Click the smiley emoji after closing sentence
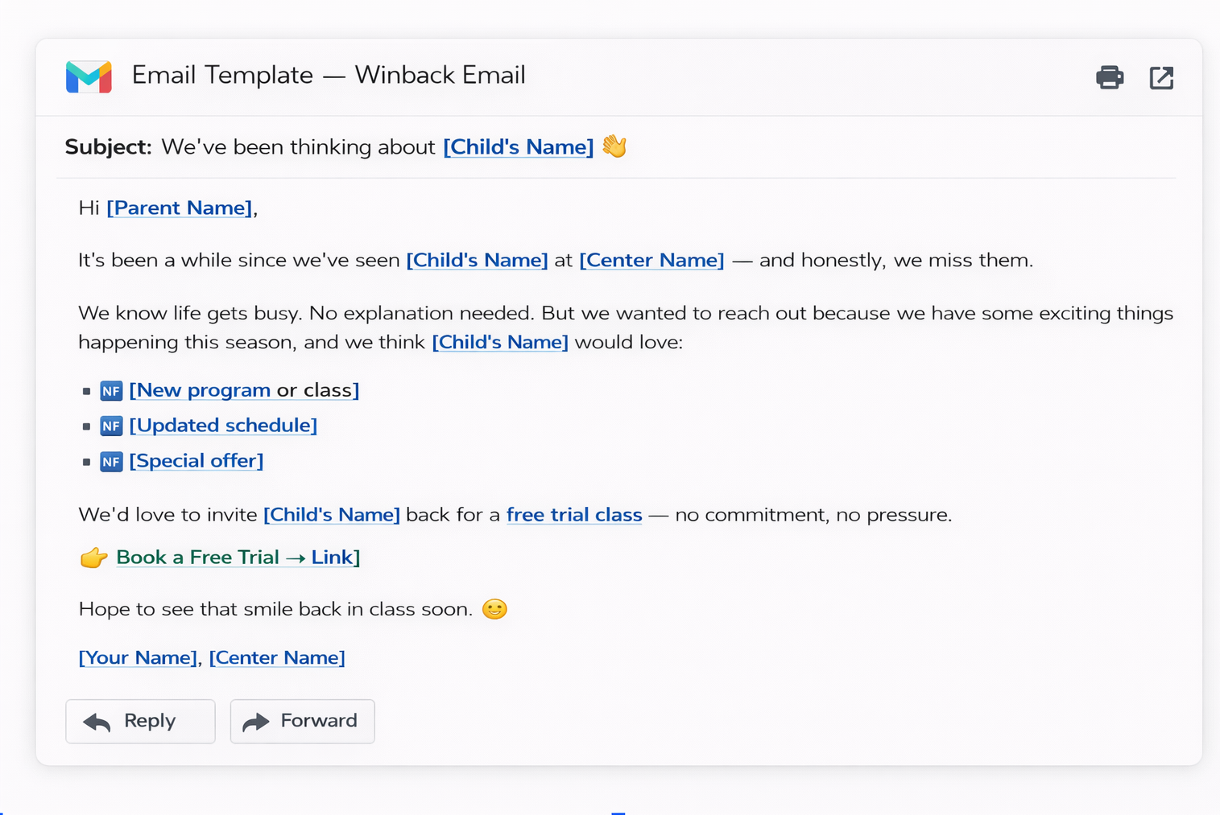Viewport: 1220px width, 815px height. [x=495, y=609]
